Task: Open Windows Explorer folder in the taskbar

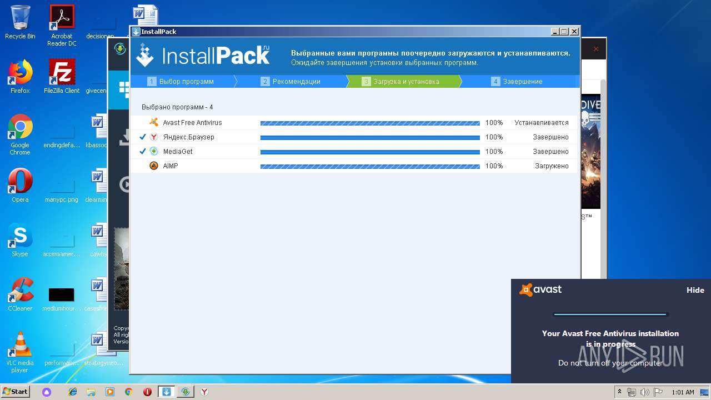Action: [91, 392]
